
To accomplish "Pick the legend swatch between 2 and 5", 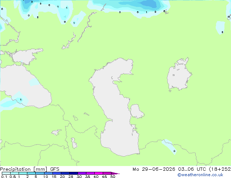I will [x=31, y=173].
